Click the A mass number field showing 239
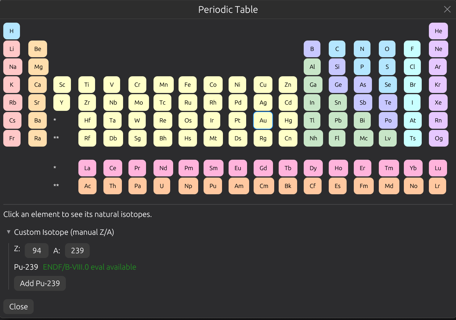The image size is (456, 320). (77, 250)
